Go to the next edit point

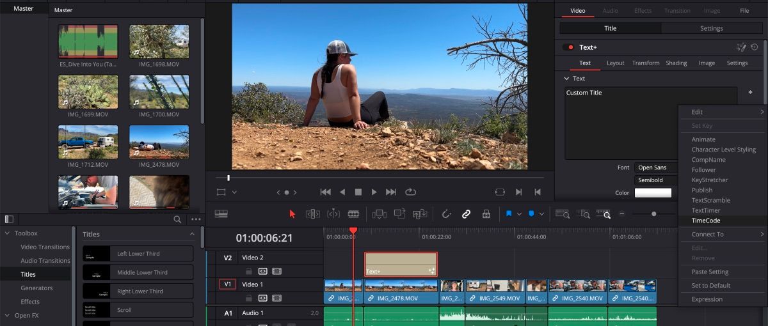[519, 192]
